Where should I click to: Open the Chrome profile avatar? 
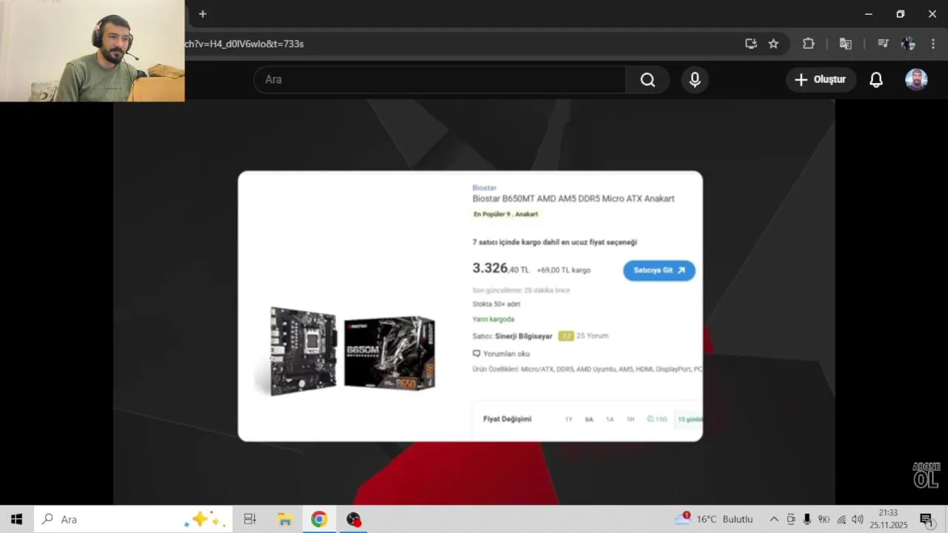908,44
